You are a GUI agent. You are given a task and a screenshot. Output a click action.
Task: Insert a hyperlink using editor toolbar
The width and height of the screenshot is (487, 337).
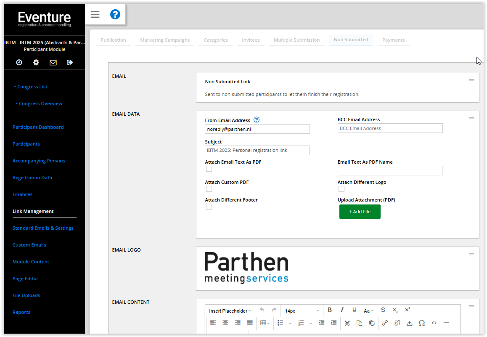[x=385, y=323]
